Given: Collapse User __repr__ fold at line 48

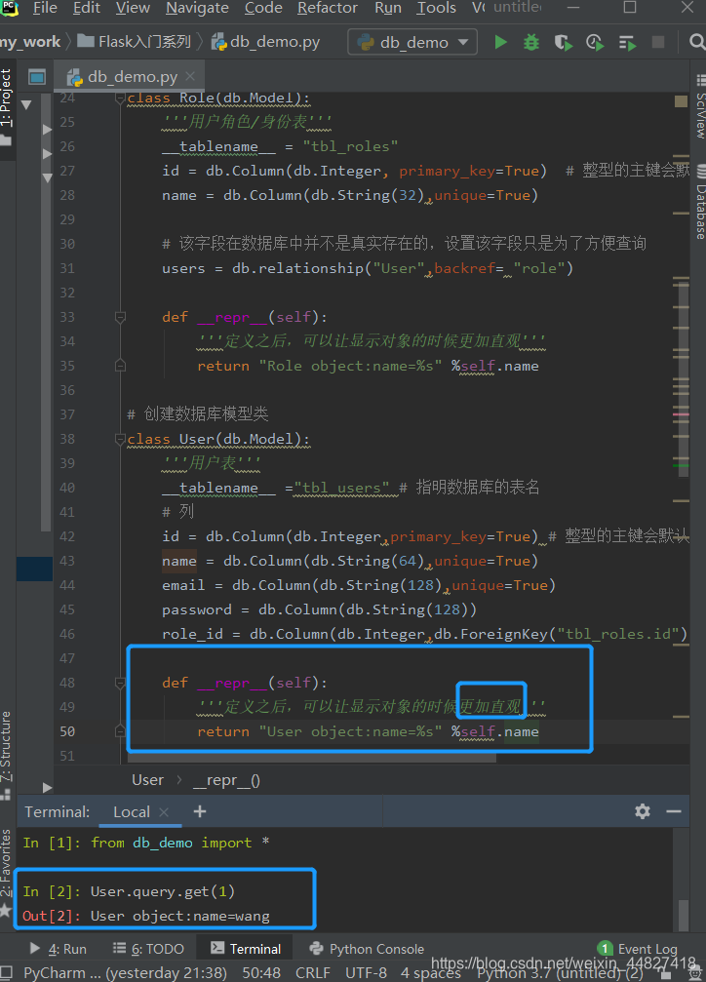Looking at the screenshot, I should tap(120, 684).
